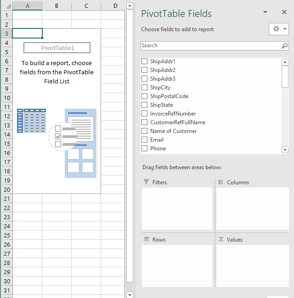Open the task pane options dropdown arrow
The width and height of the screenshot is (294, 298).
[265, 12]
